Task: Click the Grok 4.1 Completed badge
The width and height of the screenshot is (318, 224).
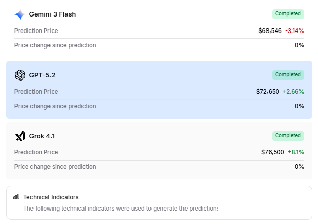Action: click(x=288, y=136)
